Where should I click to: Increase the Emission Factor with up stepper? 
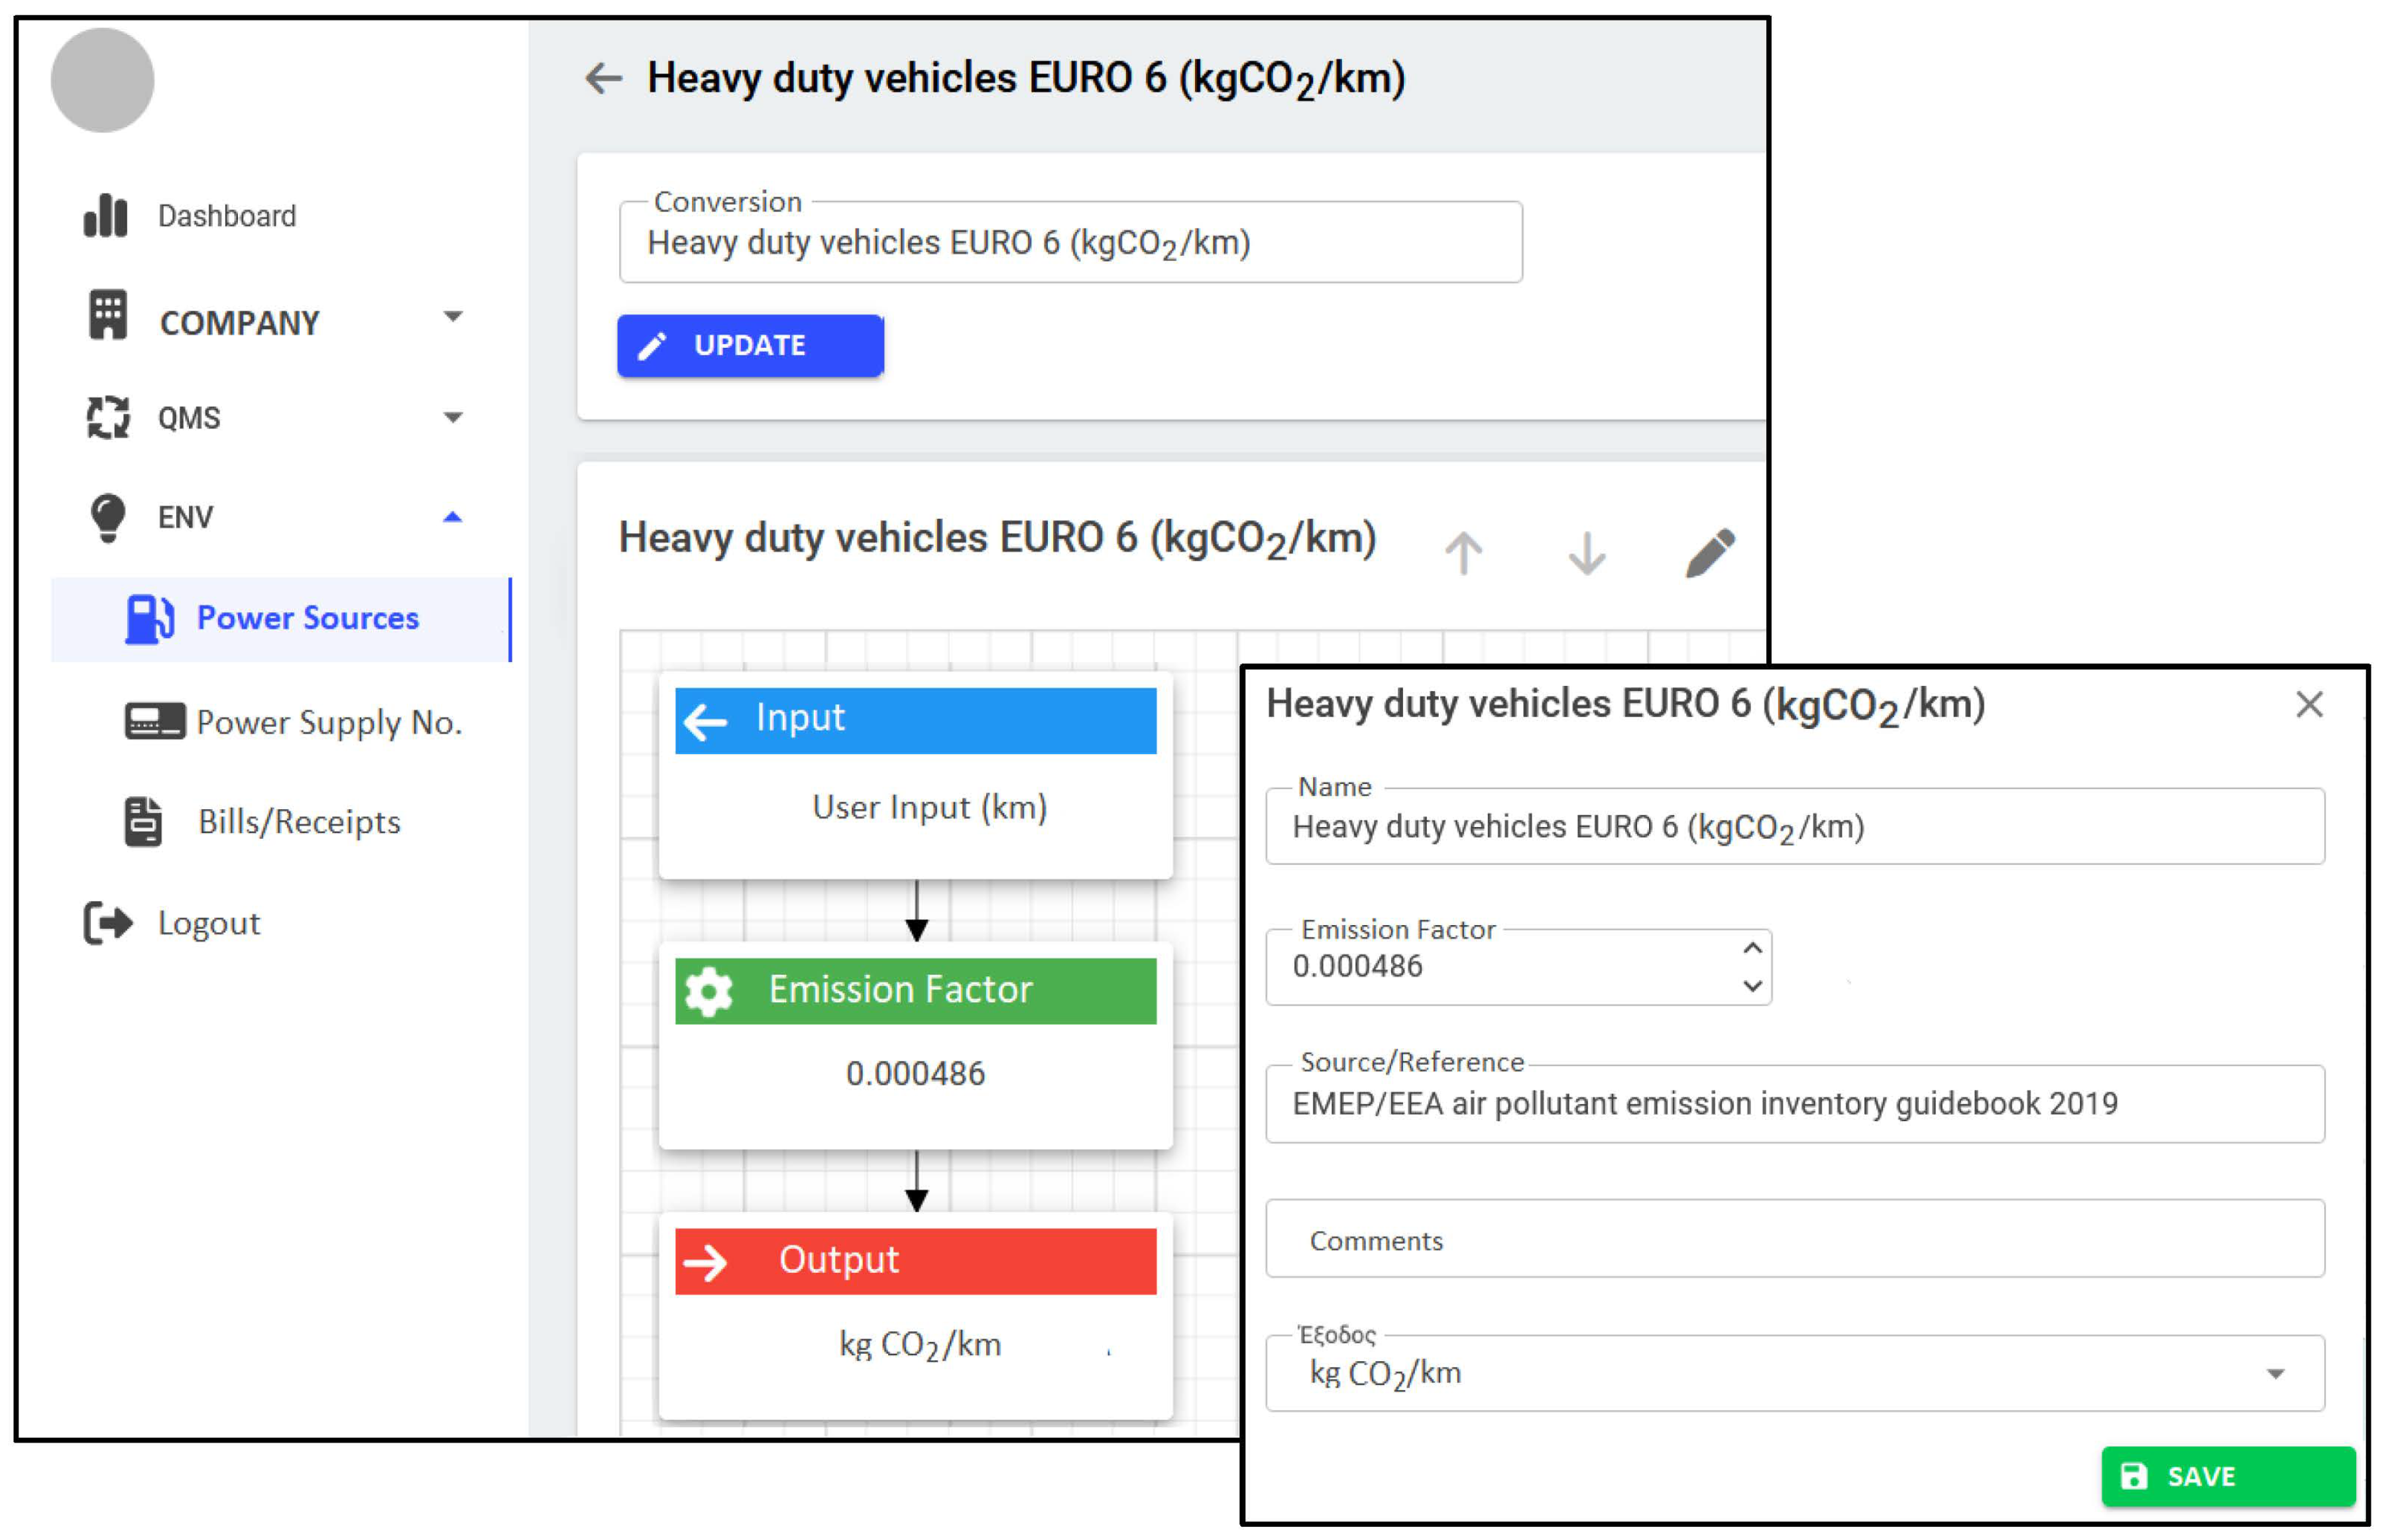(x=1752, y=948)
